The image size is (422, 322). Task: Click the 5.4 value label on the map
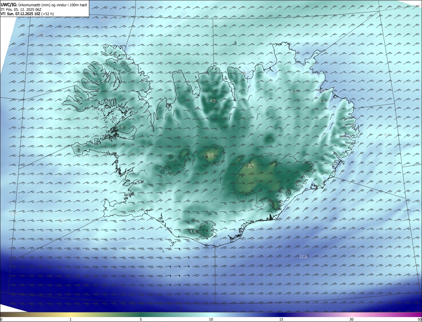101,82
